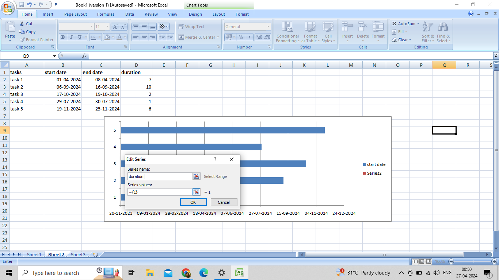This screenshot has width=499, height=280.
Task: Switch to Sheet3 worksheet tab
Action: tap(78, 254)
